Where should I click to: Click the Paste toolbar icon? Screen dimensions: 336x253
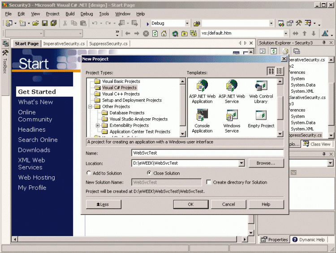click(83, 23)
